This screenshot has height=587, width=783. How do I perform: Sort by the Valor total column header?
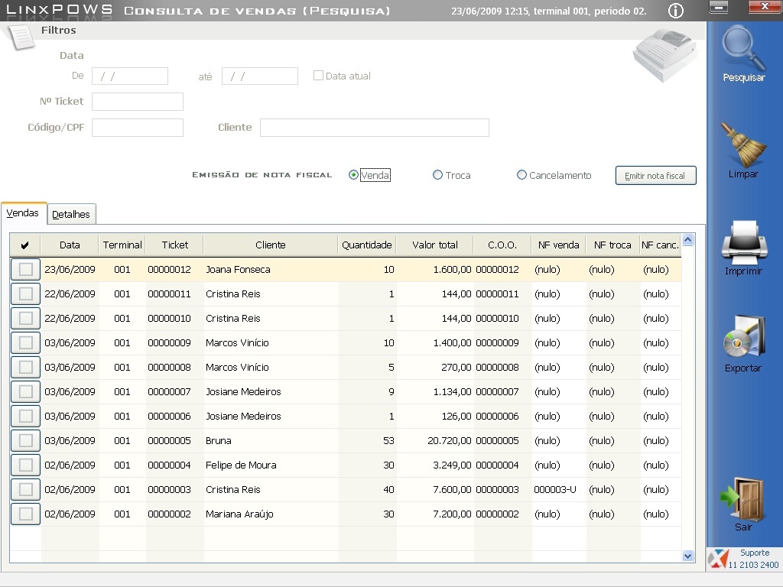coord(434,245)
